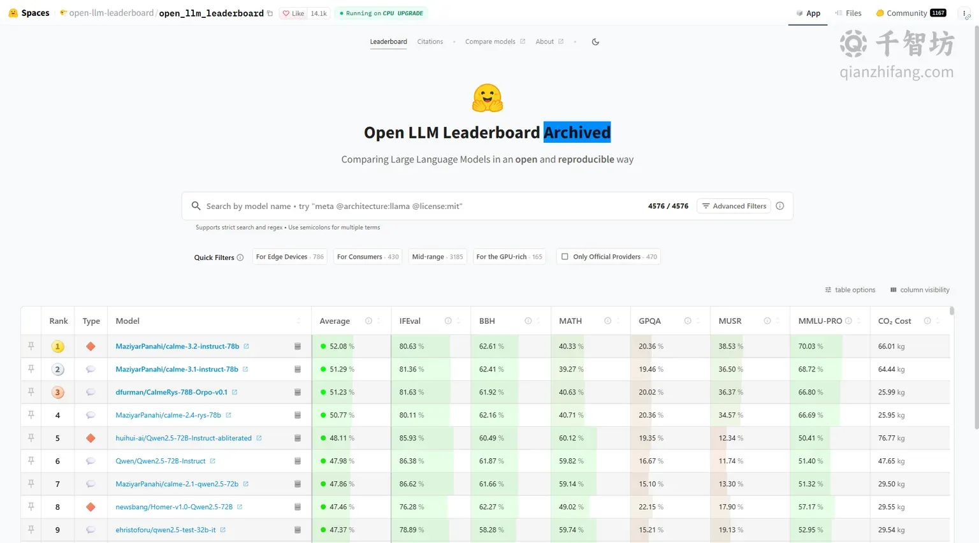
Task: Open the Compare models tab
Action: 495,42
